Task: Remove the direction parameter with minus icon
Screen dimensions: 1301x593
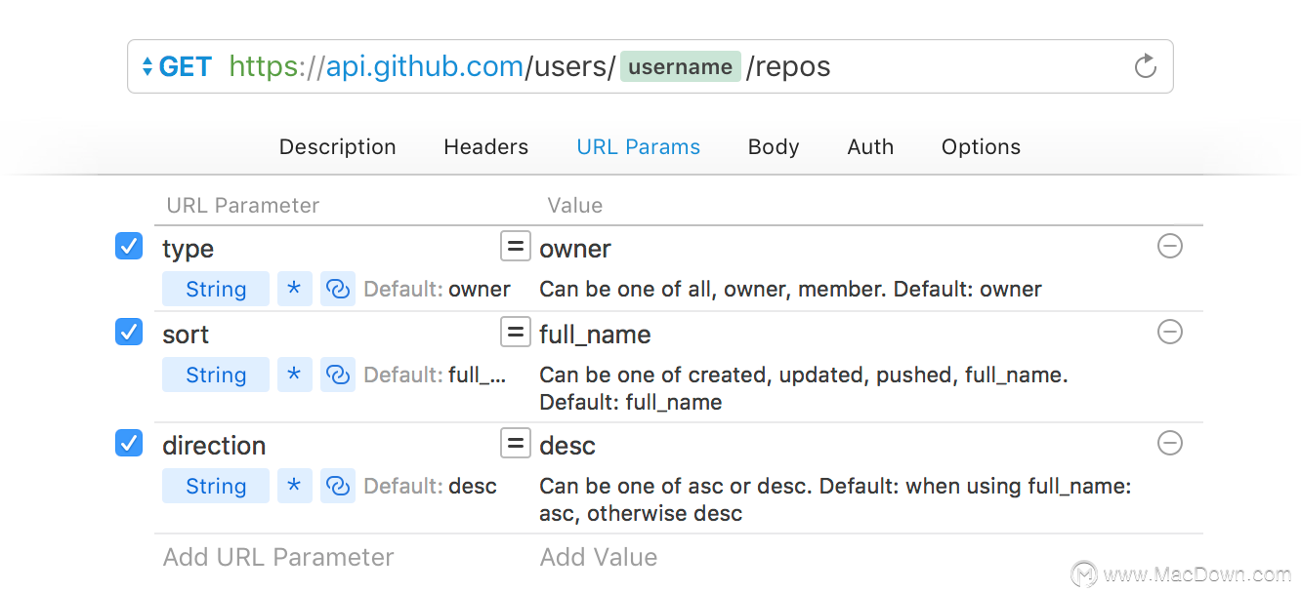Action: pos(1170,443)
